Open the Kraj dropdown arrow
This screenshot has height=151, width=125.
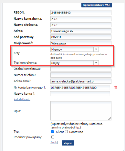click(96, 49)
